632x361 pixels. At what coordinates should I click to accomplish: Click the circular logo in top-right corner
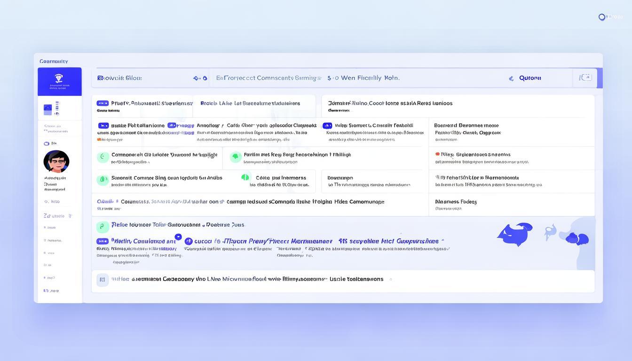click(x=601, y=17)
